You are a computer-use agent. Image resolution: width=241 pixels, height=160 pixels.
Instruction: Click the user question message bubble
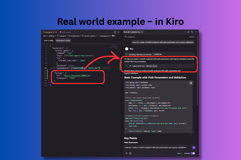163,42
